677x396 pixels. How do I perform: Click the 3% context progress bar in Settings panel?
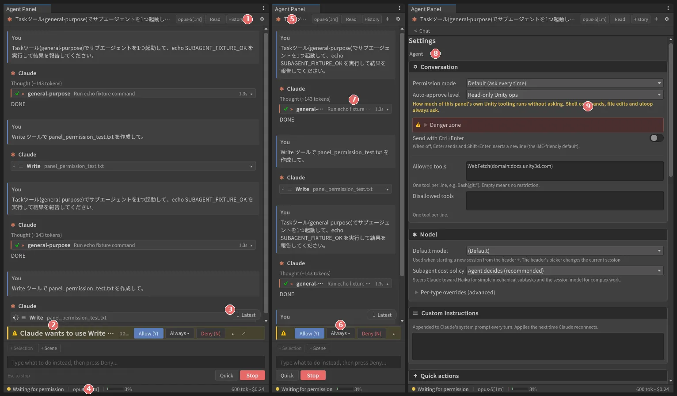click(x=520, y=389)
